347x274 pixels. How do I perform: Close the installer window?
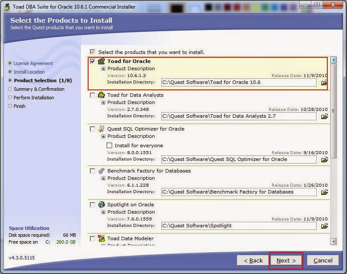pos(333,5)
